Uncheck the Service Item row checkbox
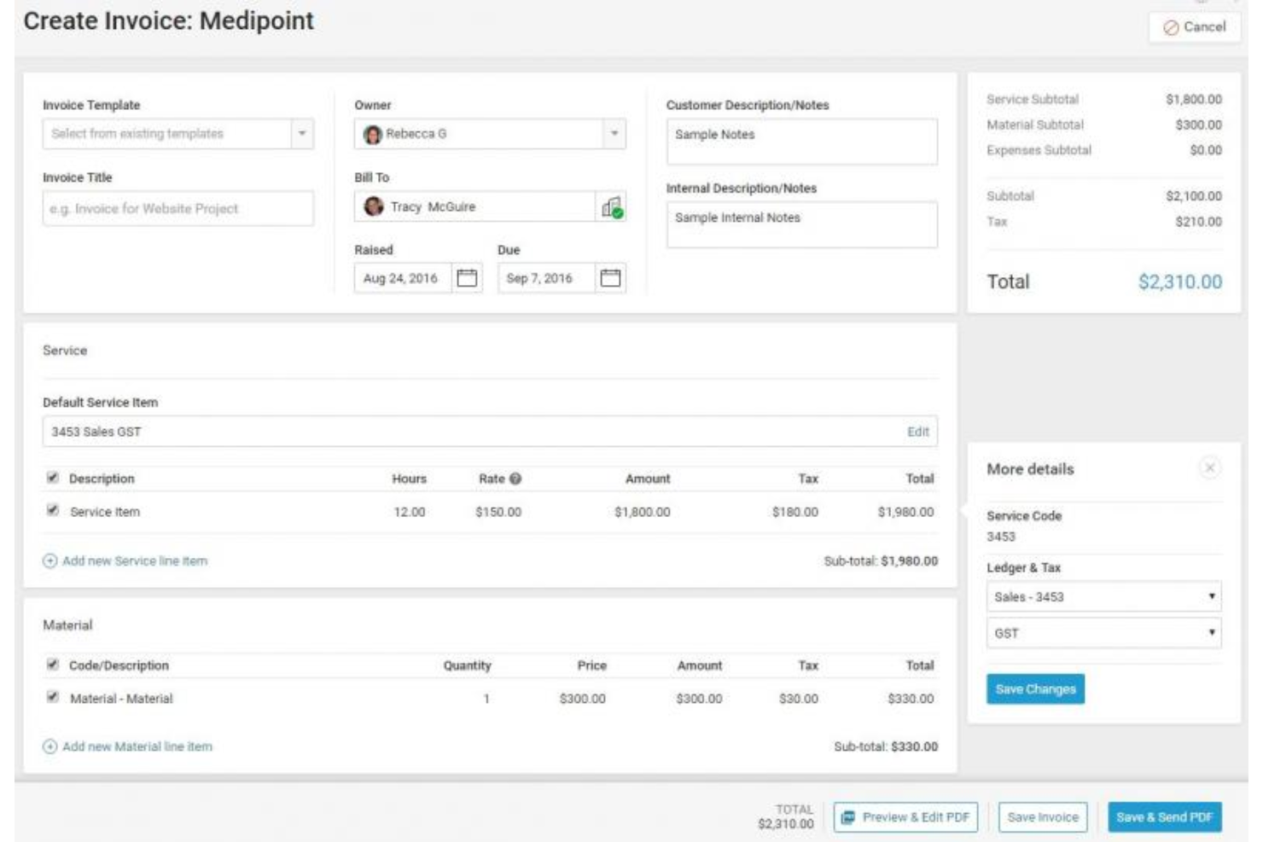The image size is (1263, 842). tap(53, 511)
